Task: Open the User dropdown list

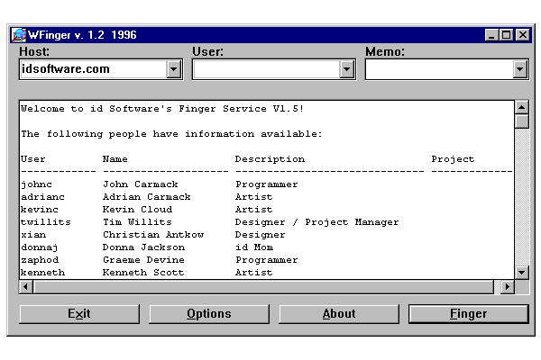Action: click(347, 69)
